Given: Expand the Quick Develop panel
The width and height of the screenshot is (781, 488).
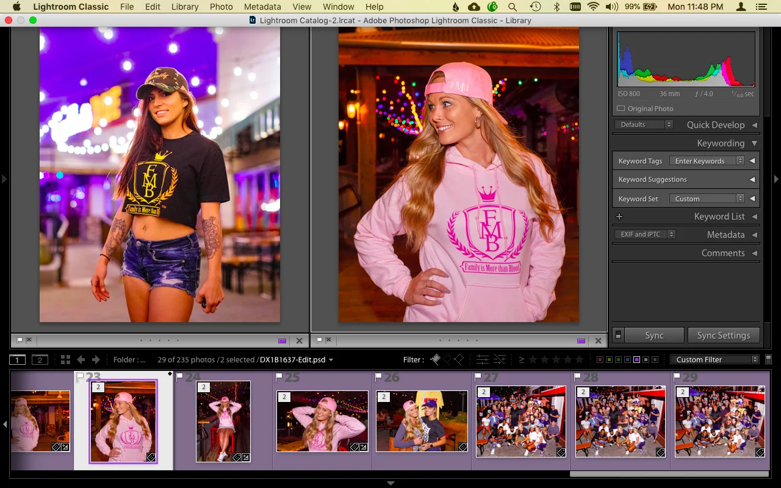Looking at the screenshot, I should [754, 125].
